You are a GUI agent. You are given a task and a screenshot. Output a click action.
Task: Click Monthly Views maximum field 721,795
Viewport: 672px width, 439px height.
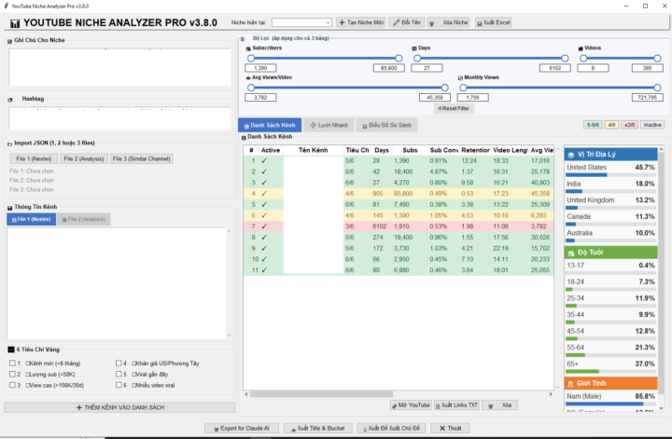pos(647,98)
